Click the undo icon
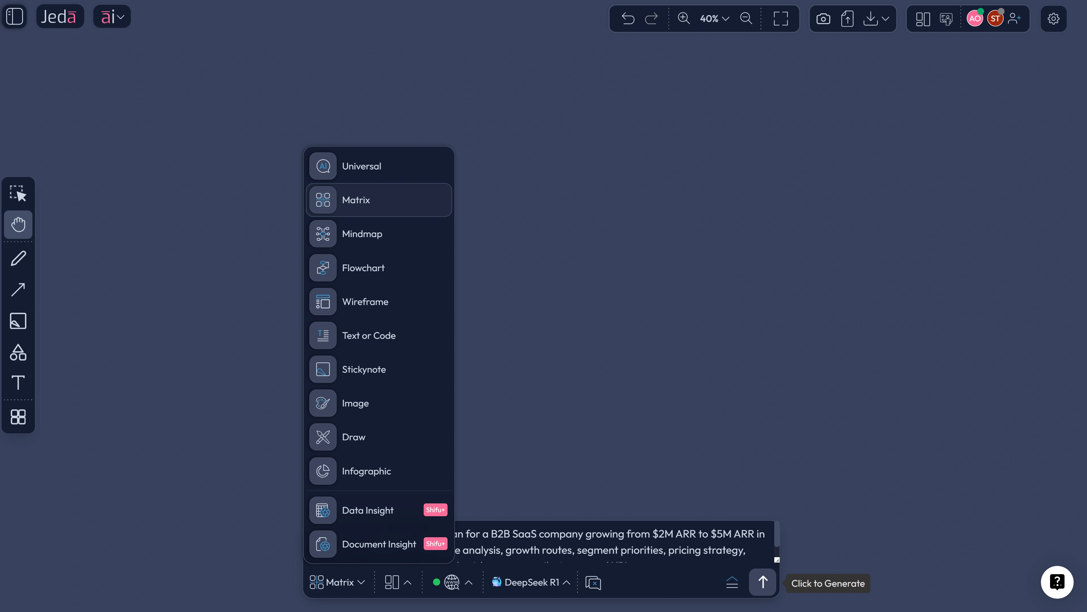This screenshot has width=1087, height=612. pyautogui.click(x=628, y=18)
